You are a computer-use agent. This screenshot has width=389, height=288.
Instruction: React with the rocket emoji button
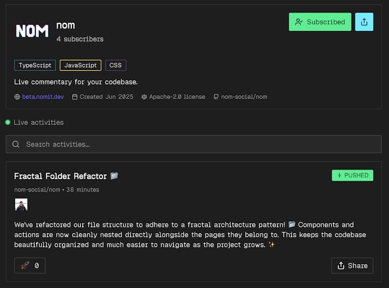pyautogui.click(x=30, y=265)
